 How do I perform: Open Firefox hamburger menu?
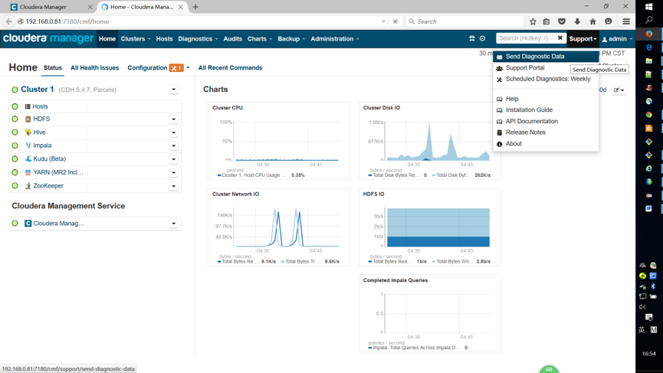[626, 21]
